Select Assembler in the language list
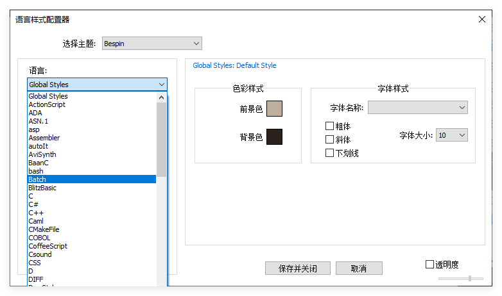Screen dimensions: 502x296 (92, 138)
